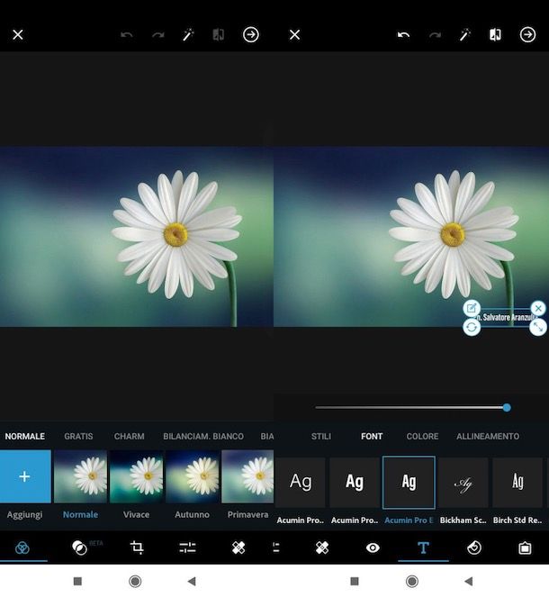Select the Salvatore Aranzulla text overlay
Image resolution: width=549 pixels, height=597 pixels.
tap(505, 317)
